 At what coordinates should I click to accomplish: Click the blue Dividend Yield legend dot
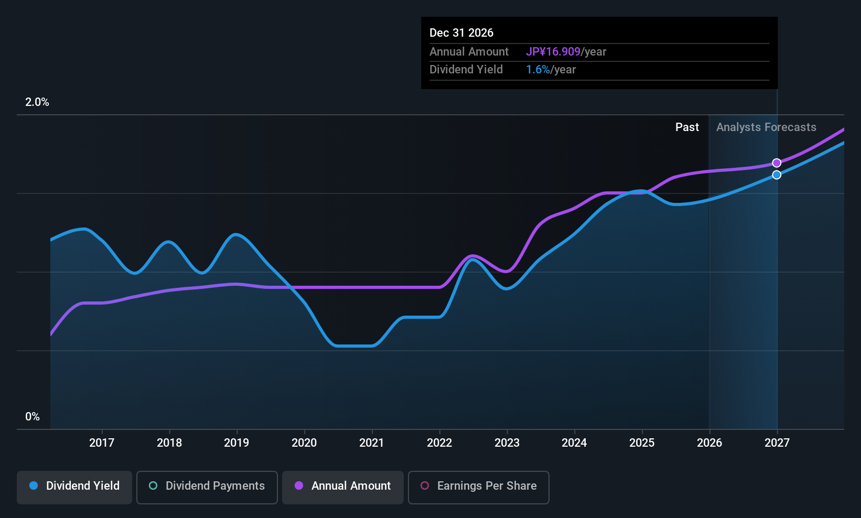click(34, 485)
